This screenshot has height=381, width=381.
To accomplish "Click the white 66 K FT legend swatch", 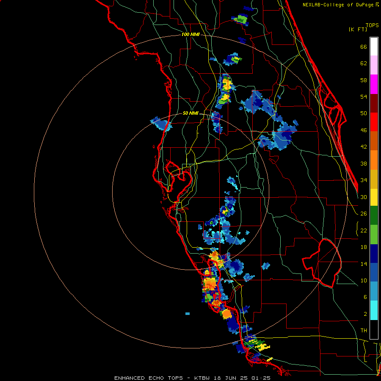I will click(x=374, y=47).
